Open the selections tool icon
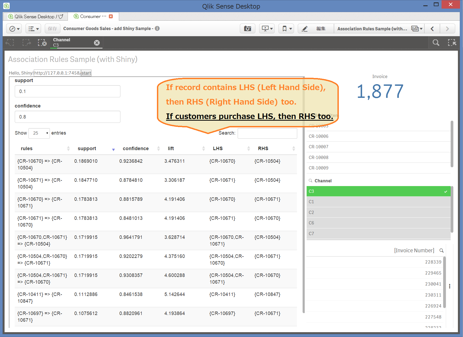The width and height of the screenshot is (463, 337). (452, 43)
